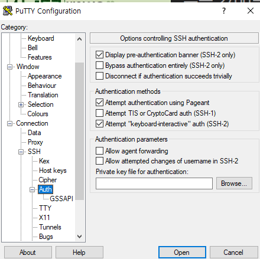Open Proxy settings category
This screenshot has height=259, width=260.
pyautogui.click(x=35, y=142)
